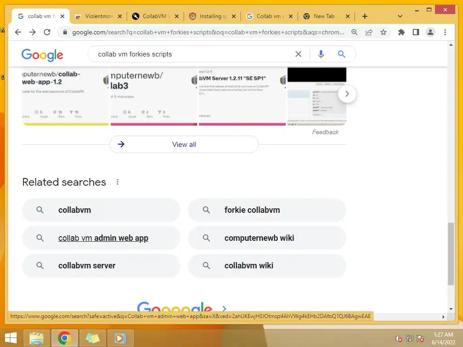Share this page via the share icon

point(369,32)
